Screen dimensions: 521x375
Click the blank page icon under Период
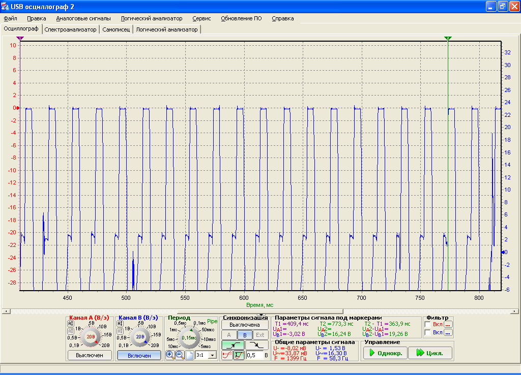pyautogui.click(x=189, y=355)
